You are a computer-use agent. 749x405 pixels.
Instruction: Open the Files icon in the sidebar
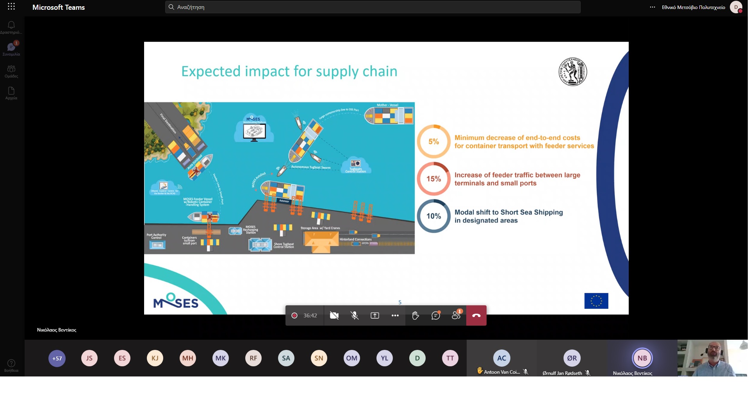pyautogui.click(x=11, y=93)
